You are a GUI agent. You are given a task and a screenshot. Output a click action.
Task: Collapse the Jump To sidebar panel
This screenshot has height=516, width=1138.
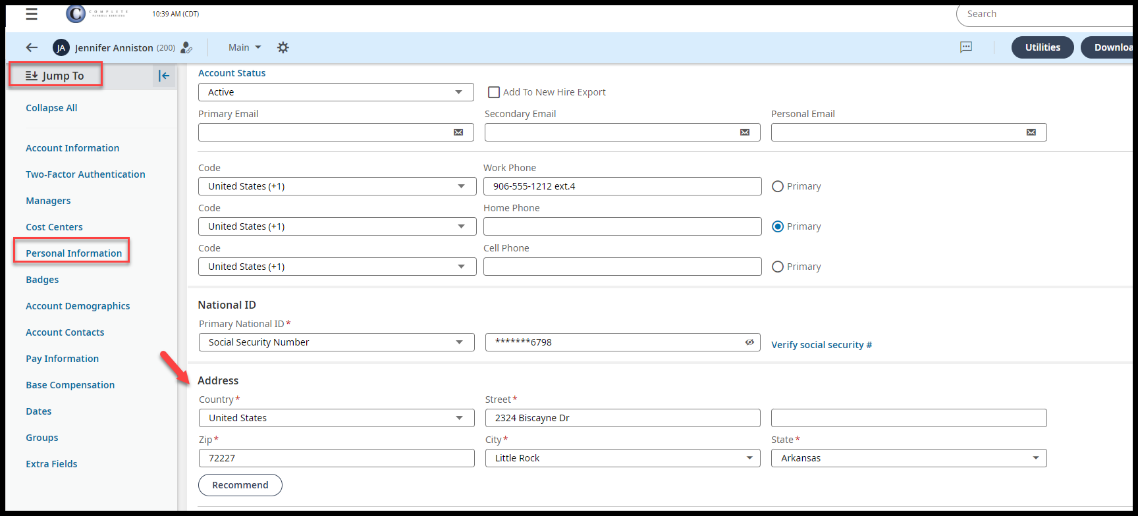click(x=164, y=76)
